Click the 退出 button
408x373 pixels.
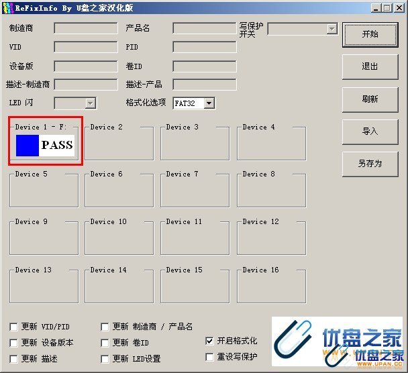[370, 66]
